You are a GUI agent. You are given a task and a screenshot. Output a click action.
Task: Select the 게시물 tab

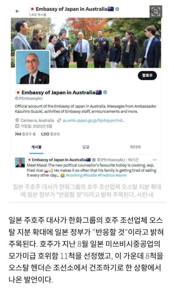36,147
